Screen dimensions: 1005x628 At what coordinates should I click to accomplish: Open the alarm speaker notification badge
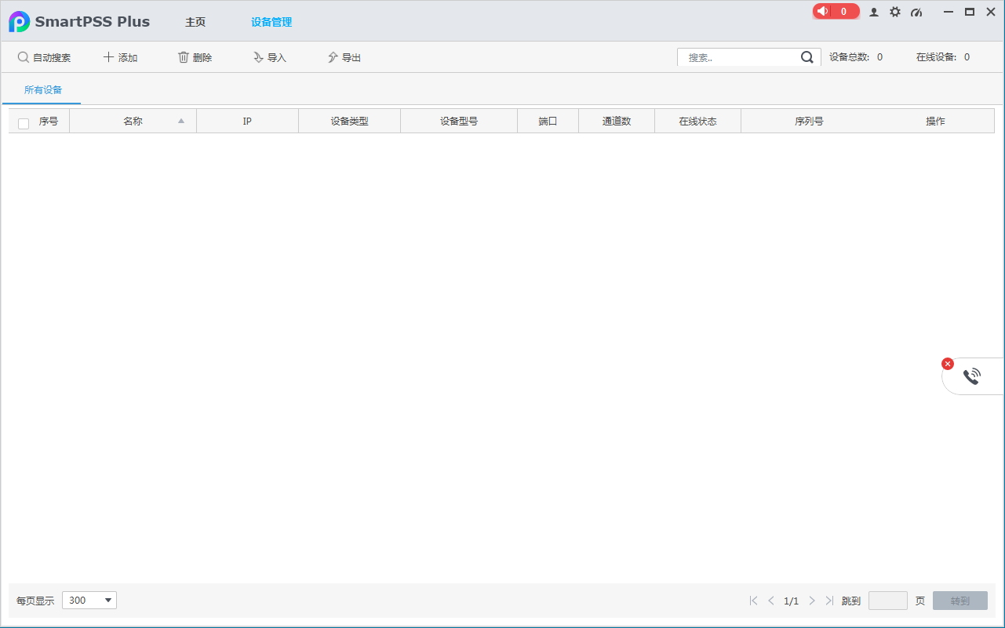pos(836,12)
